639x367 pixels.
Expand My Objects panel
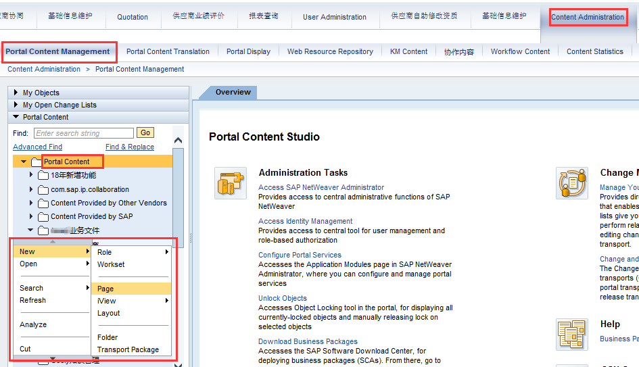(16, 93)
